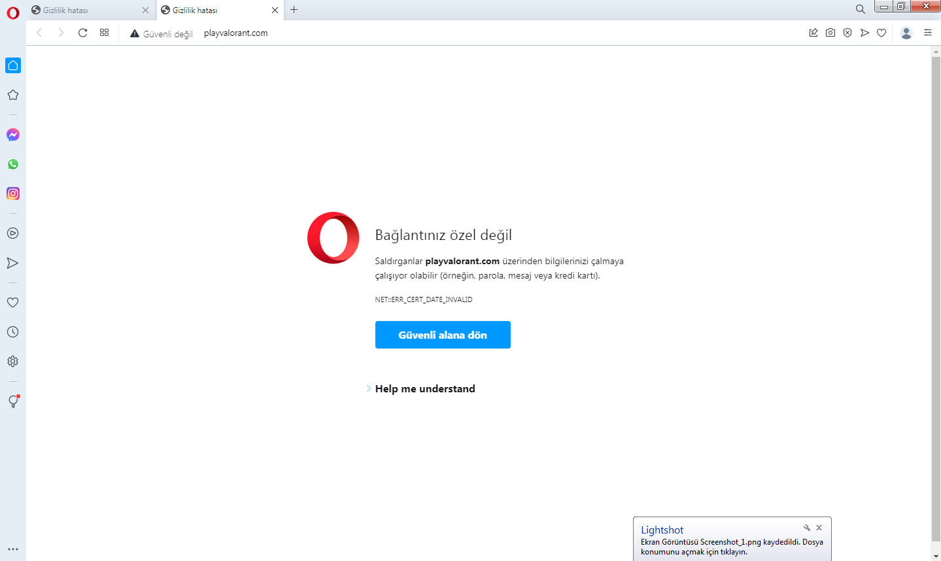Image resolution: width=941 pixels, height=561 pixels.
Task: Open Messenger in the sidebar
Action: pos(13,135)
